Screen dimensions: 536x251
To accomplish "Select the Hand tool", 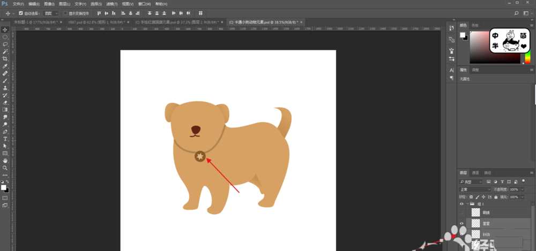I will click(5, 161).
